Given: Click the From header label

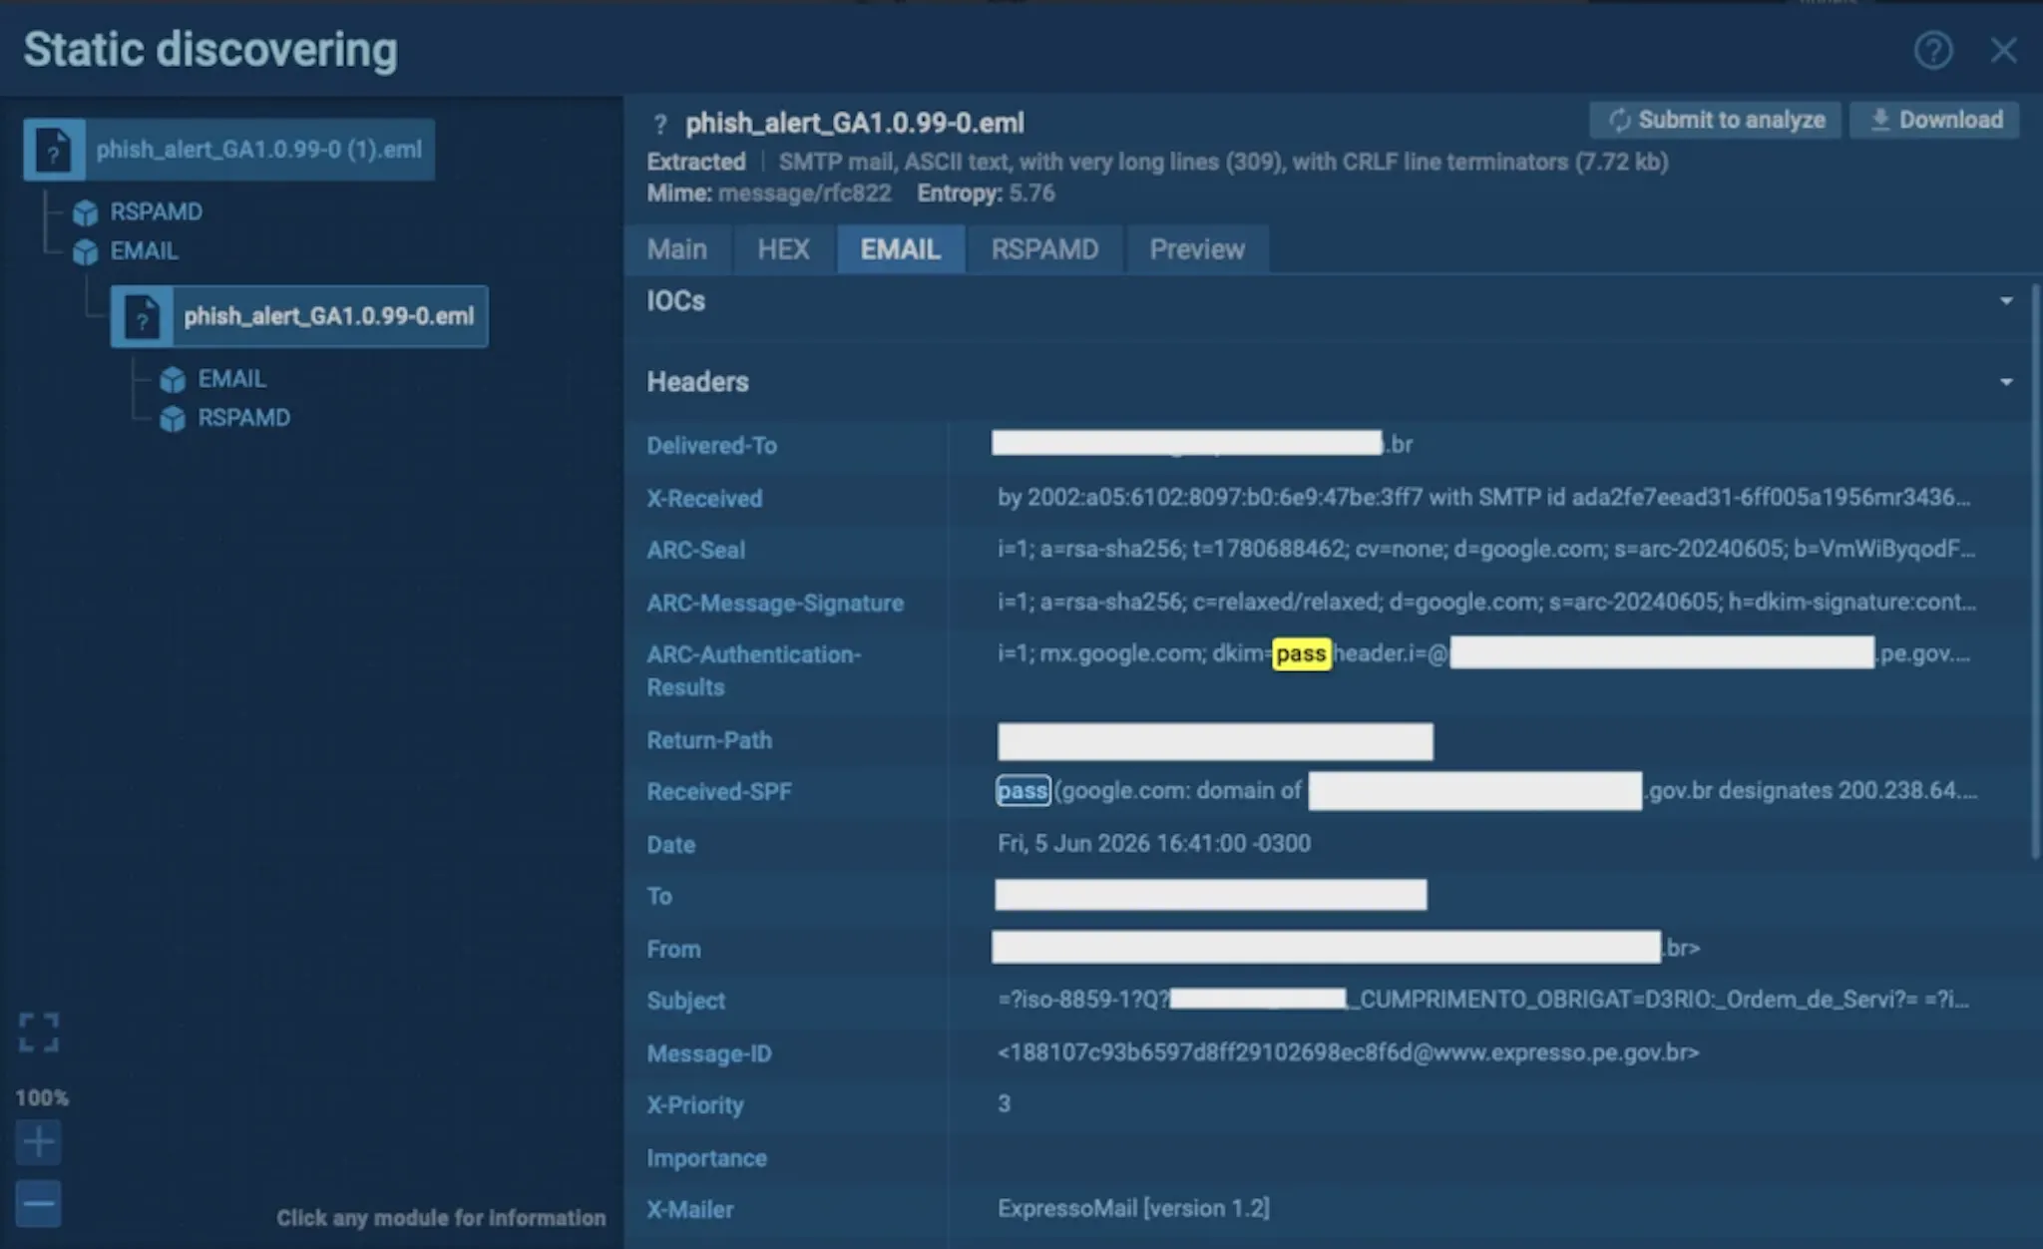Looking at the screenshot, I should click(x=673, y=949).
